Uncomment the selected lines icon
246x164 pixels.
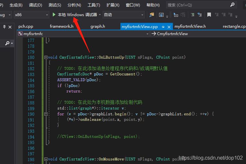click(x=200, y=15)
